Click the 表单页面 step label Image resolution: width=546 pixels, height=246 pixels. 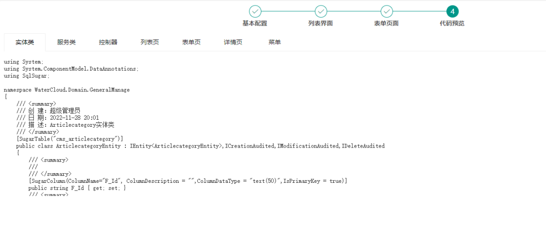pos(387,23)
